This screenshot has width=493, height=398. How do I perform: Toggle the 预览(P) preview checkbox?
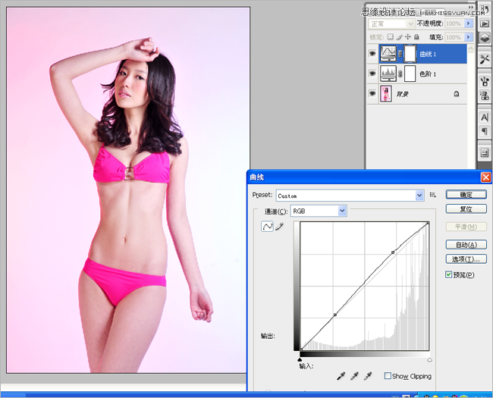pyautogui.click(x=449, y=274)
